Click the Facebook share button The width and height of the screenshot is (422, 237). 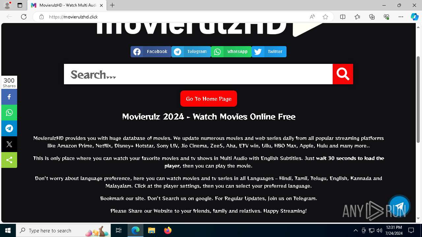click(x=151, y=52)
